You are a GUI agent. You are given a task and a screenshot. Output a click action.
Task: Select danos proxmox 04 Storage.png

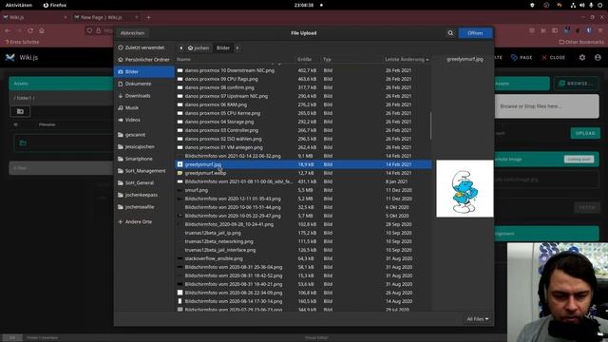303,122
